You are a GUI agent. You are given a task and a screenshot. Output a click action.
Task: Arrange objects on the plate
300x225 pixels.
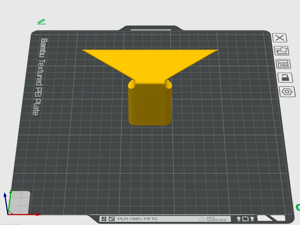click(283, 64)
